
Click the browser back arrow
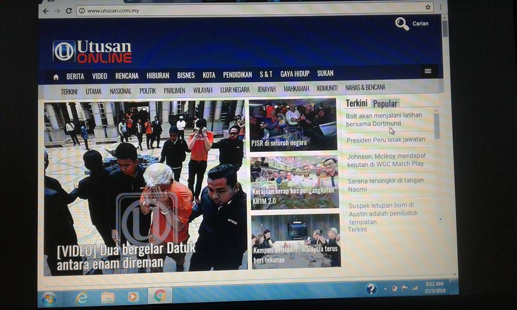click(x=46, y=10)
